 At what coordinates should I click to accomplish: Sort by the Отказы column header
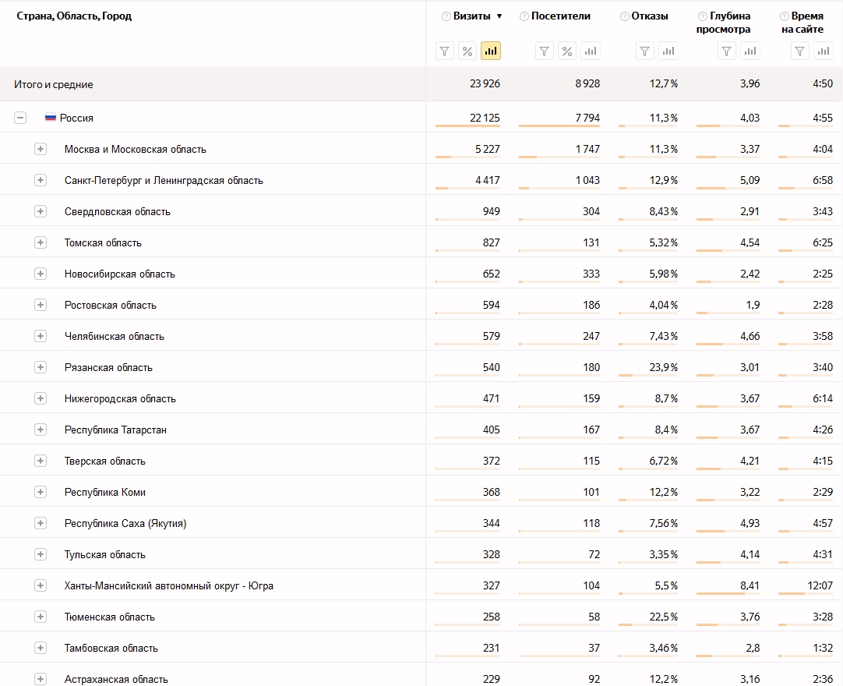650,16
